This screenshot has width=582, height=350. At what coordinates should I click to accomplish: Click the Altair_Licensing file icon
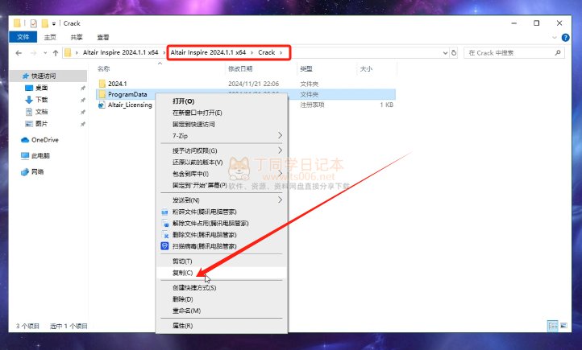tap(102, 105)
